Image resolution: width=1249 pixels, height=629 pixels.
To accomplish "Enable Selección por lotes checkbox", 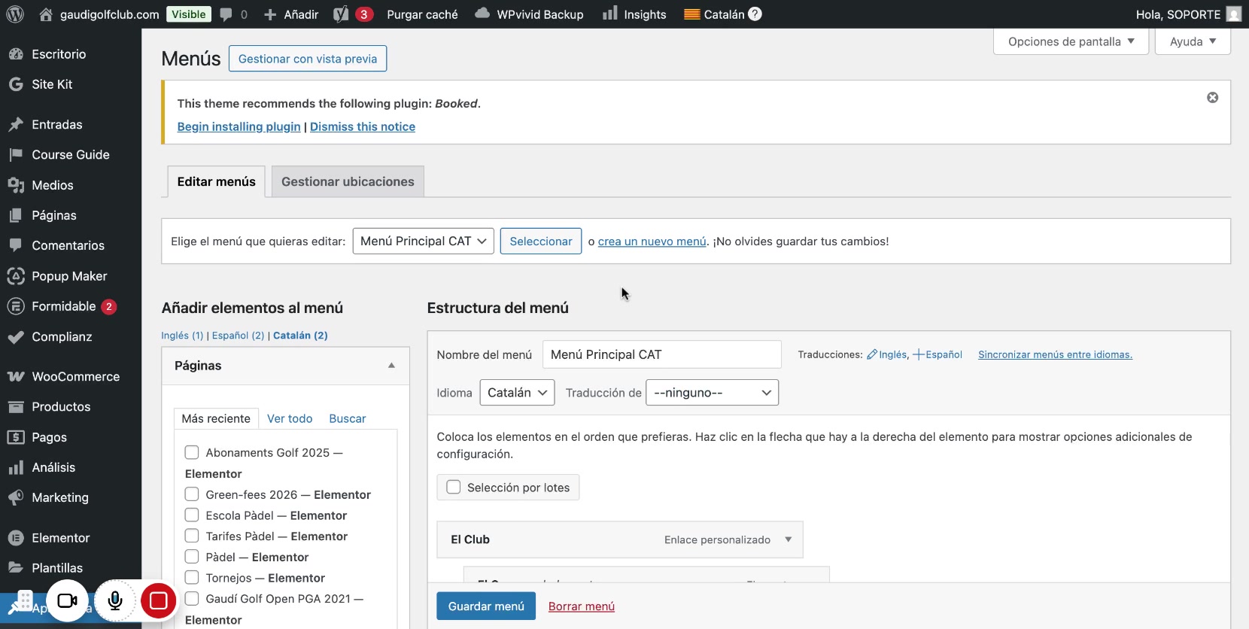I will 454,488.
